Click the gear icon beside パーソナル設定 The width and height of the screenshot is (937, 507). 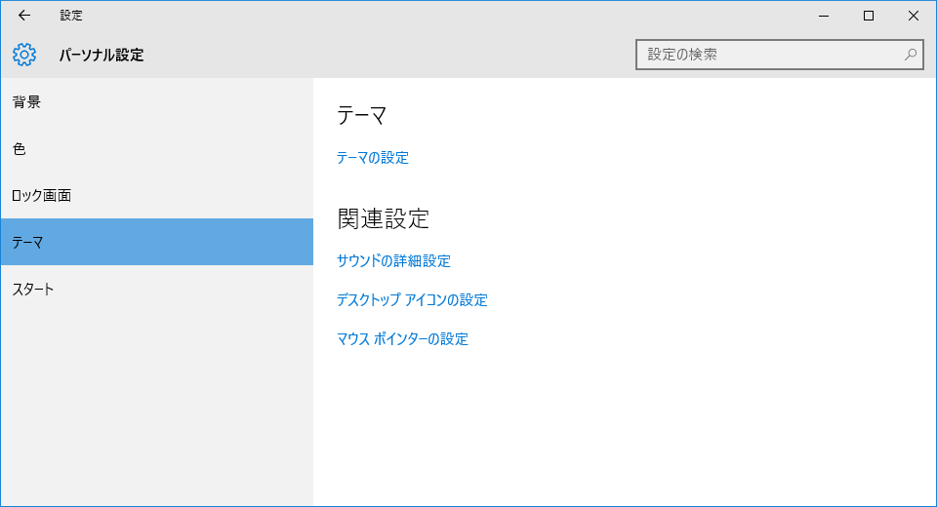24,55
